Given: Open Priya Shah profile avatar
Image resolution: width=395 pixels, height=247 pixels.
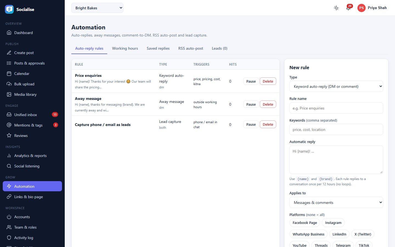Looking at the screenshot, I should click(362, 8).
